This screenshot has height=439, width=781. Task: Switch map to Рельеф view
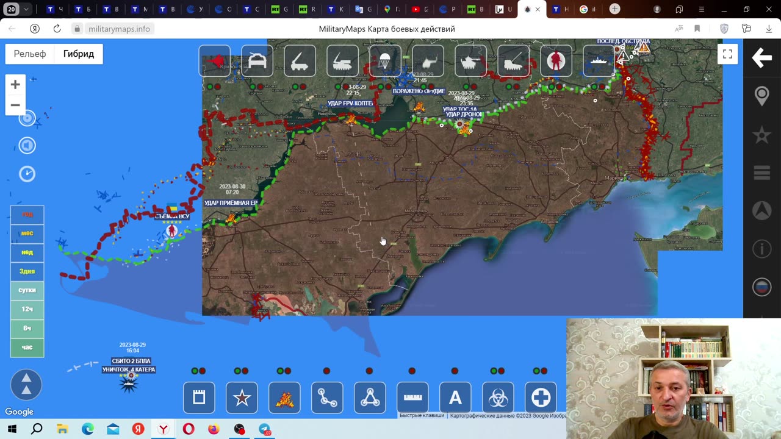pyautogui.click(x=30, y=54)
